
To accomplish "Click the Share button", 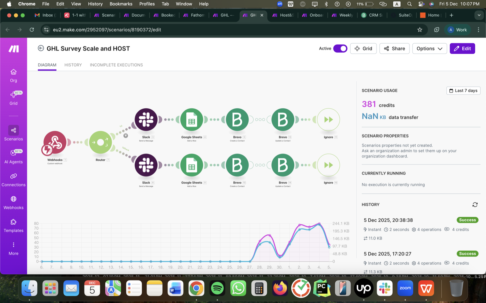I will pyautogui.click(x=394, y=49).
